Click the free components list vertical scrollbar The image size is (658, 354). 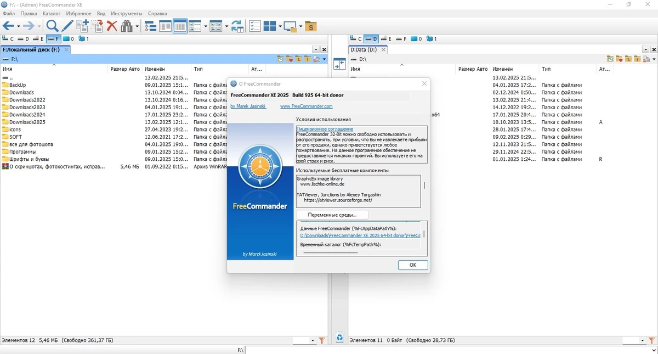[x=424, y=187]
